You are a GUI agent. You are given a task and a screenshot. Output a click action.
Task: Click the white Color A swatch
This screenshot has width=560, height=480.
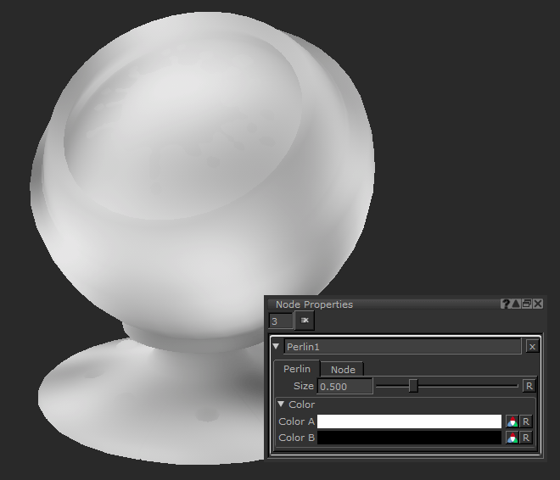coord(409,421)
